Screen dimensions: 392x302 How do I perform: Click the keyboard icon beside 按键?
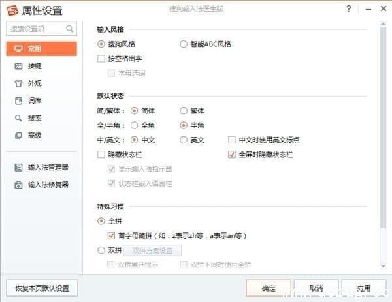click(18, 66)
